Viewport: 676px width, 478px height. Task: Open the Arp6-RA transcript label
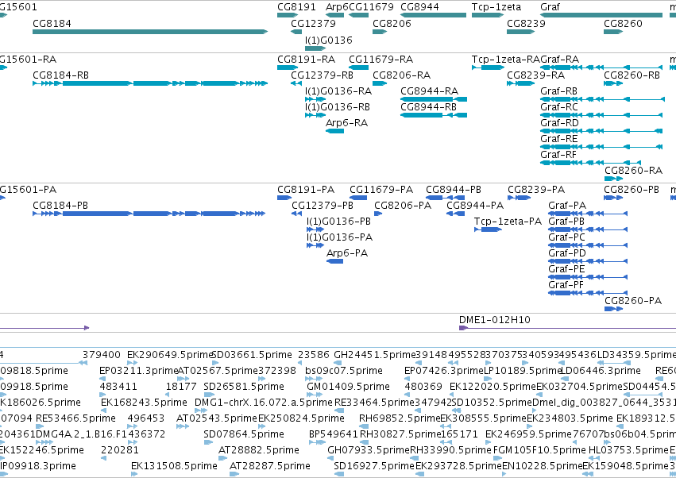tap(347, 123)
